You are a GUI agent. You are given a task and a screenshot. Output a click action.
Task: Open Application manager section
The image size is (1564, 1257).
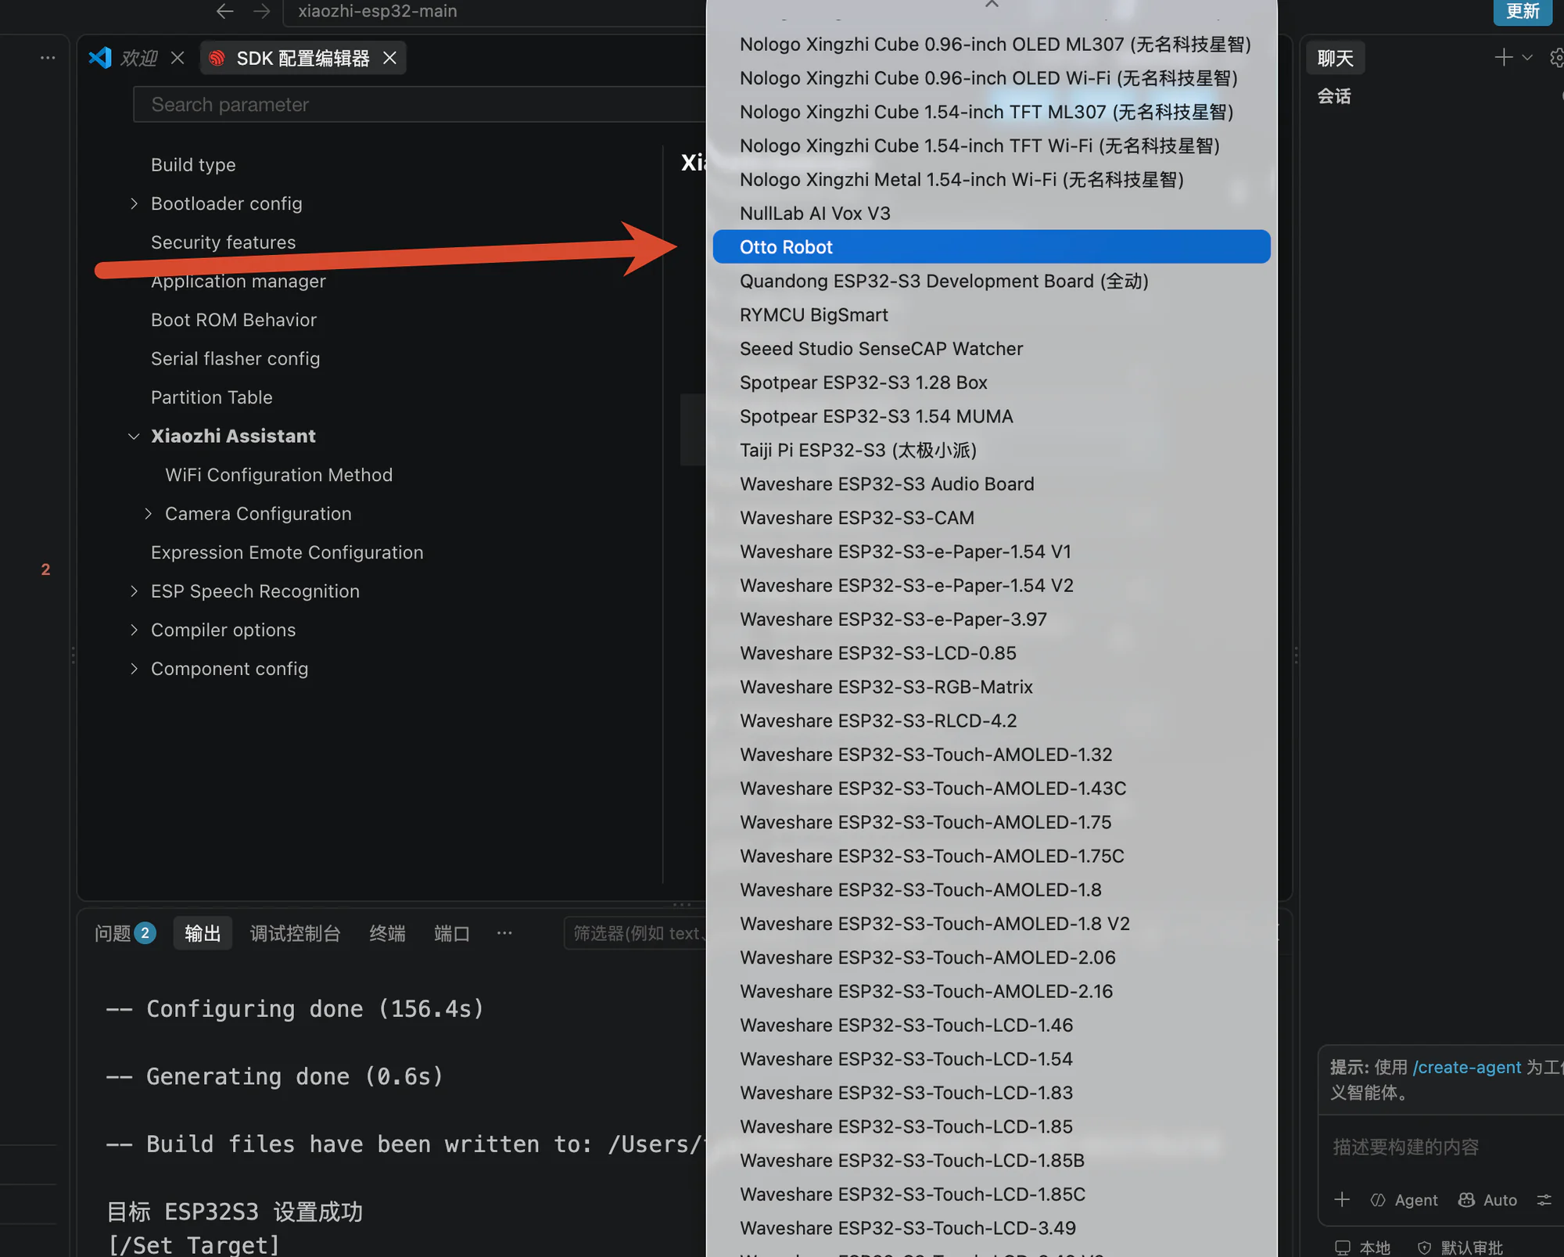tap(238, 281)
